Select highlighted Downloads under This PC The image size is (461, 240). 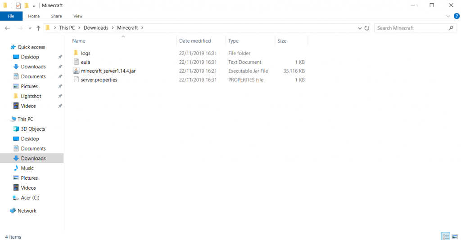pyautogui.click(x=32, y=158)
